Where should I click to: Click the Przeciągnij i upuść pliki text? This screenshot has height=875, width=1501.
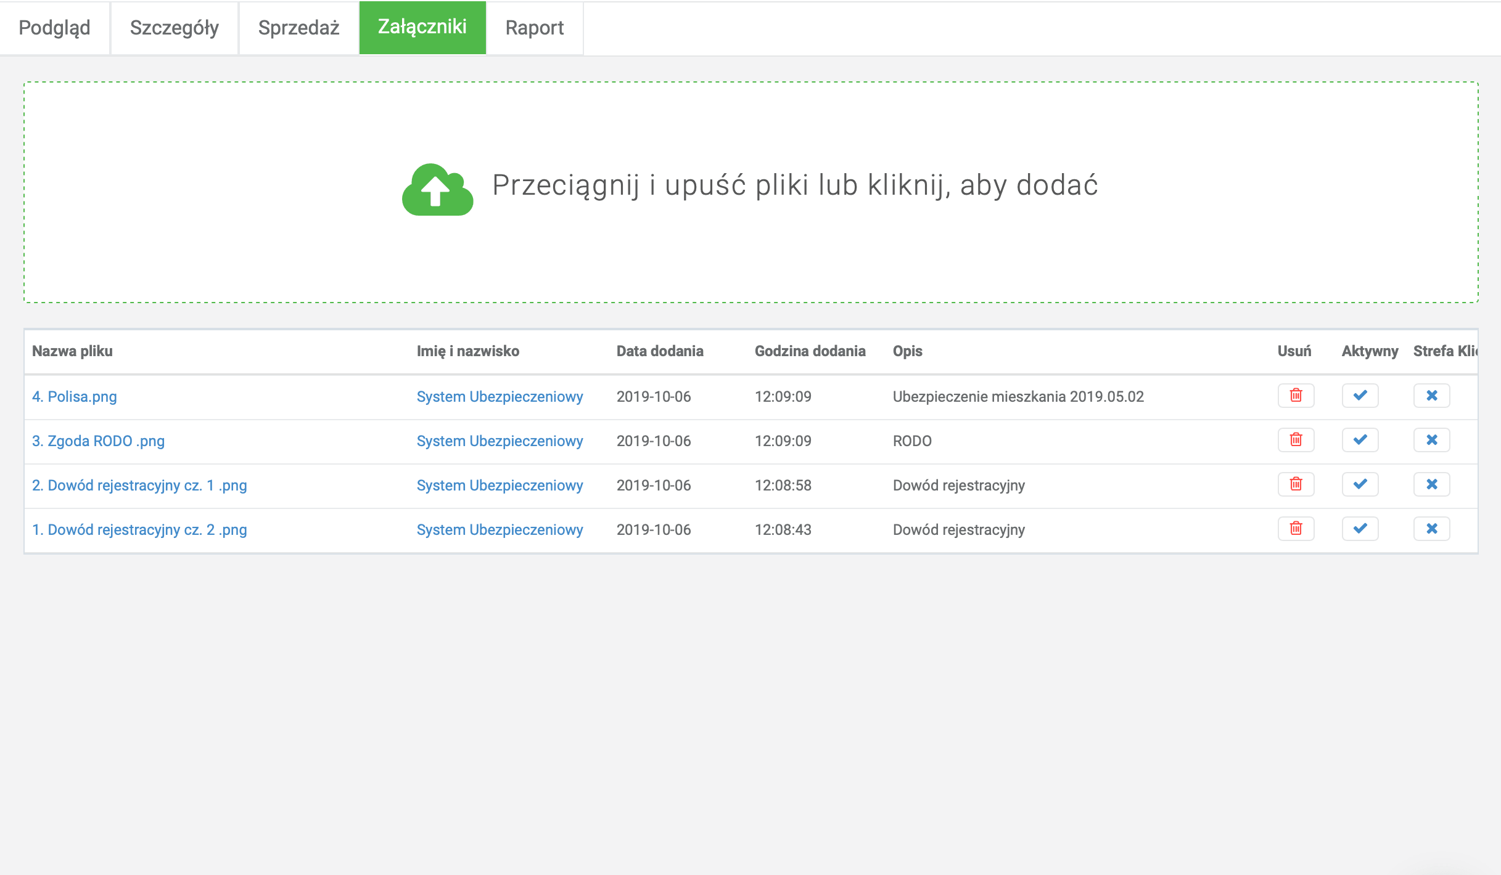coord(795,185)
